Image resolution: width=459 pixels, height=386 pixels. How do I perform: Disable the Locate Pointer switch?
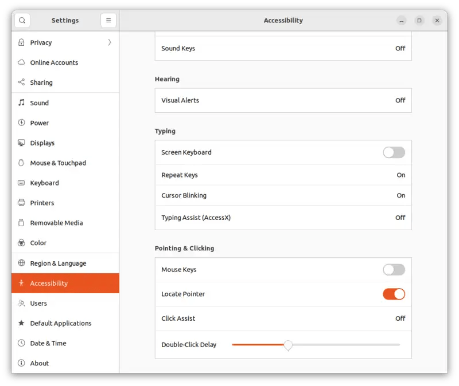coord(394,294)
